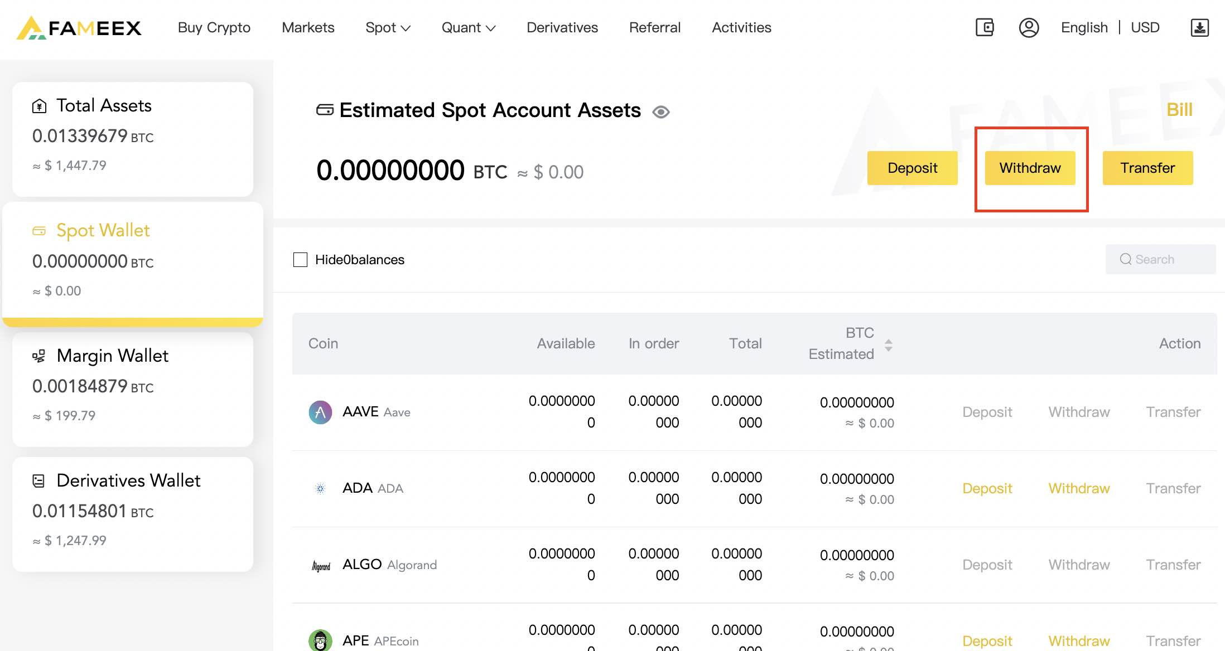Open the Bill link
Image resolution: width=1225 pixels, height=651 pixels.
1179,110
